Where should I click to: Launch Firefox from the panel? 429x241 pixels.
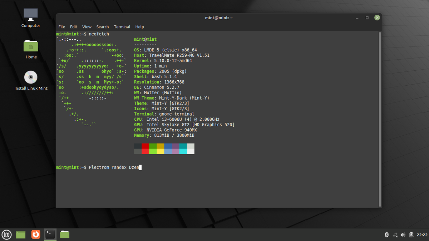pyautogui.click(x=36, y=235)
